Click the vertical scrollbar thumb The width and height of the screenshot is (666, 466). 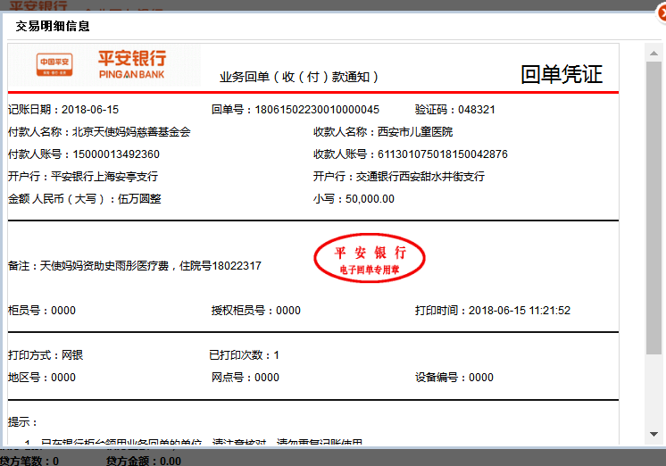coord(654,208)
